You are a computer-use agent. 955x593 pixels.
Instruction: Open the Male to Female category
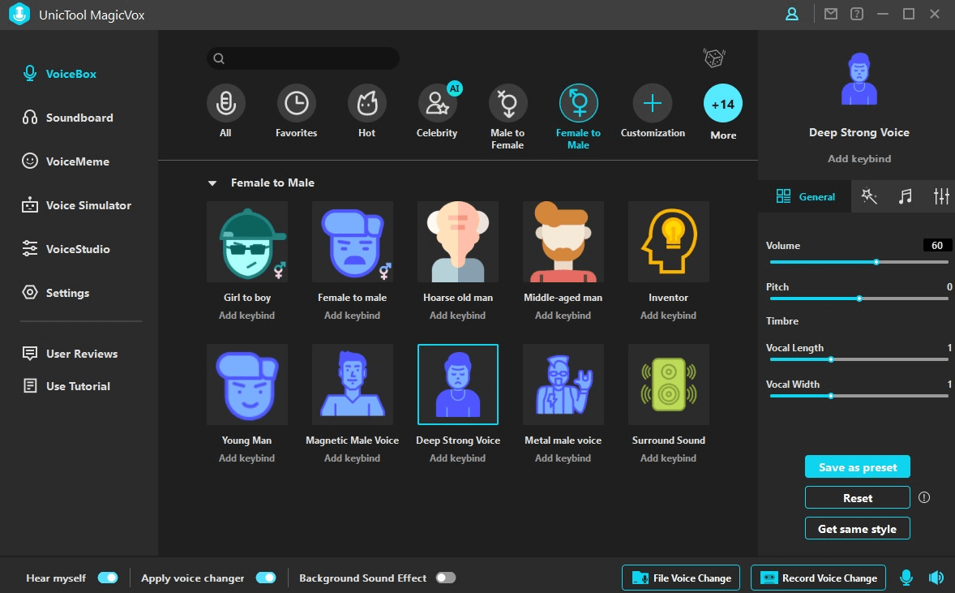tap(507, 104)
